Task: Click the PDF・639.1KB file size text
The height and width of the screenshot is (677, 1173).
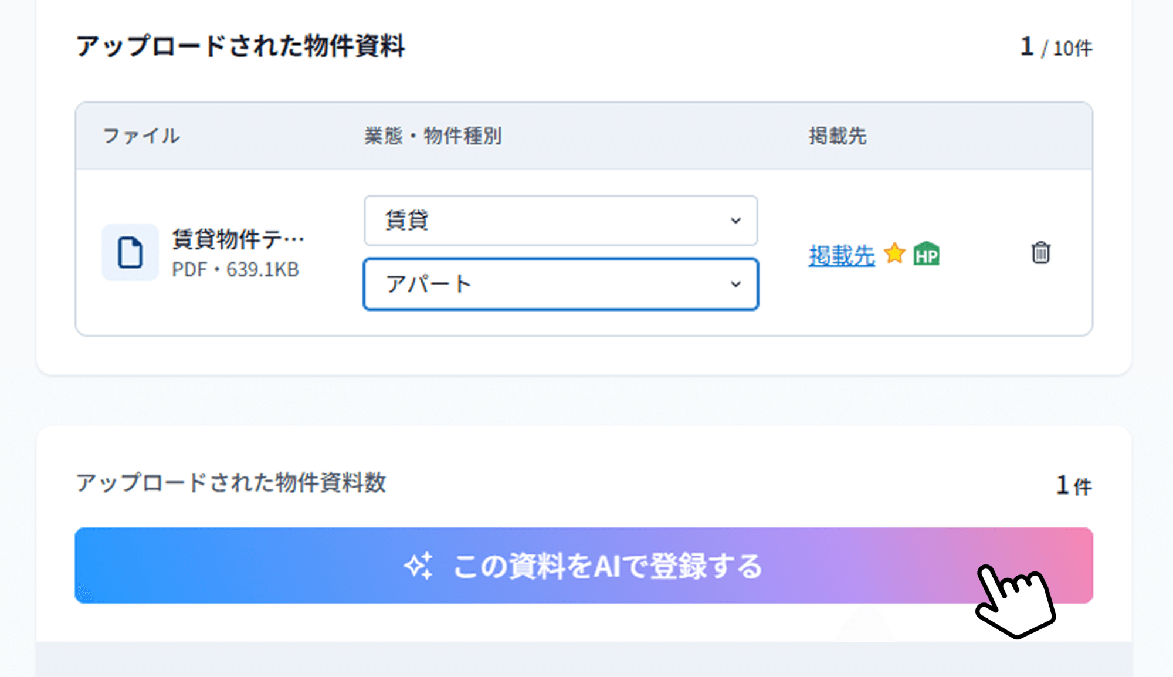Action: (x=235, y=269)
